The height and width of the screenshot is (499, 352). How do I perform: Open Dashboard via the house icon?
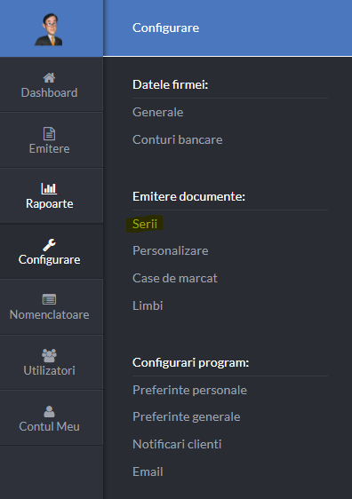pos(49,77)
